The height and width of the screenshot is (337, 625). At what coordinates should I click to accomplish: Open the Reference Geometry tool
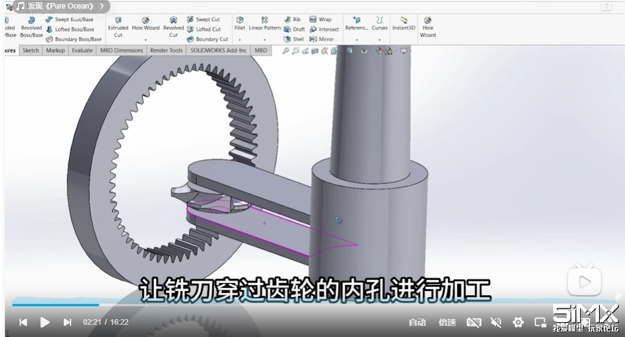tap(357, 23)
